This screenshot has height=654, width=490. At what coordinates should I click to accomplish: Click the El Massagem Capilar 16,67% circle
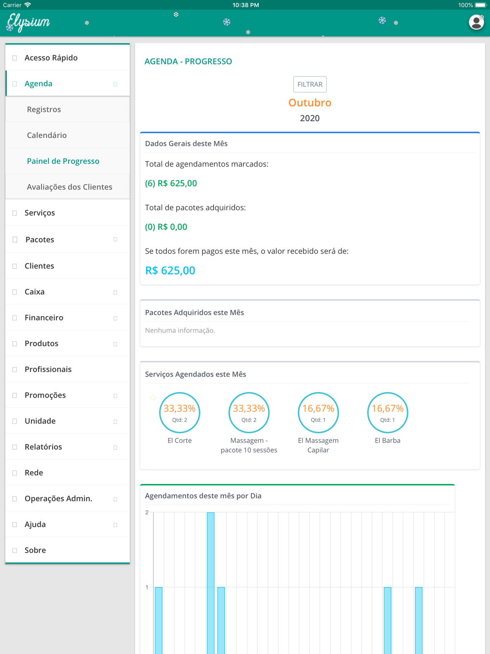tap(318, 413)
